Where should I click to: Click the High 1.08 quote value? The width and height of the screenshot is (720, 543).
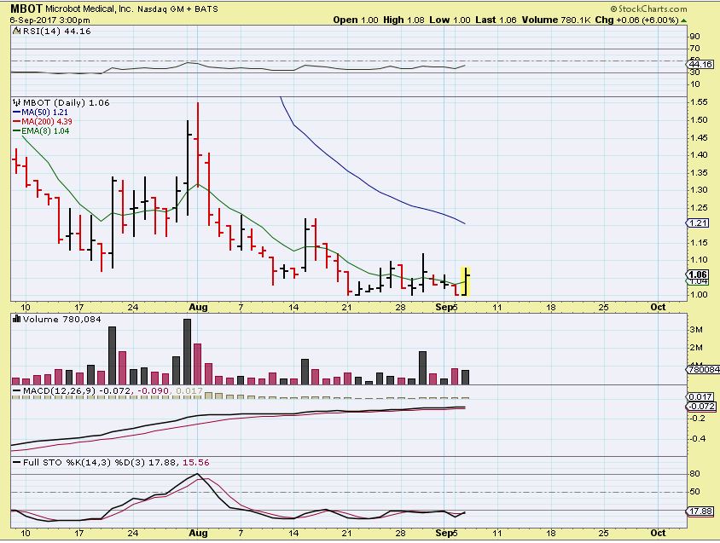click(404, 20)
